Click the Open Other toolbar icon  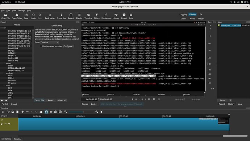click(x=17, y=16)
